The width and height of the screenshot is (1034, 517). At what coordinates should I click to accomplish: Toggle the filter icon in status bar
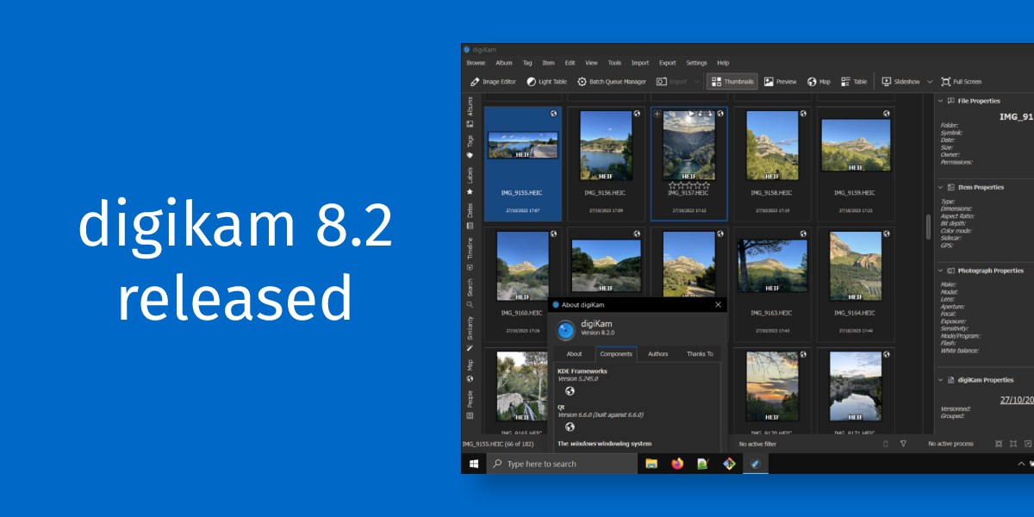coord(903,443)
